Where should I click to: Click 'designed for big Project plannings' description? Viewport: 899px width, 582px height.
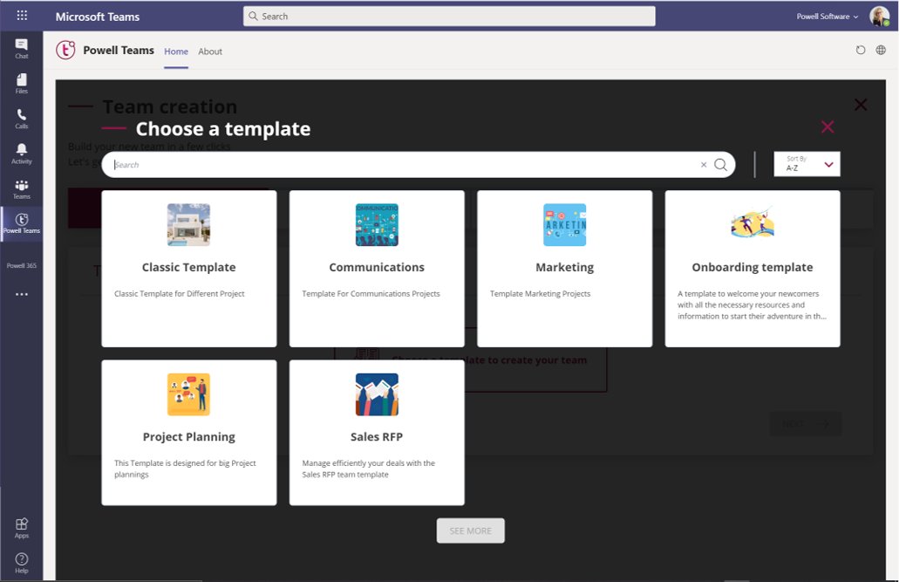[x=185, y=469]
